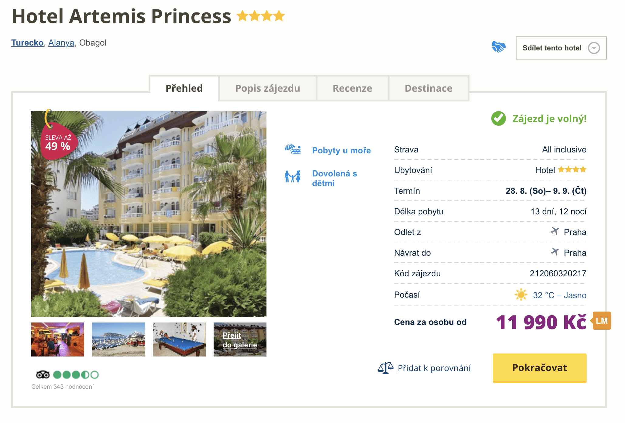625x423 pixels.
Task: Open the Alanya location link
Action: (x=61, y=43)
